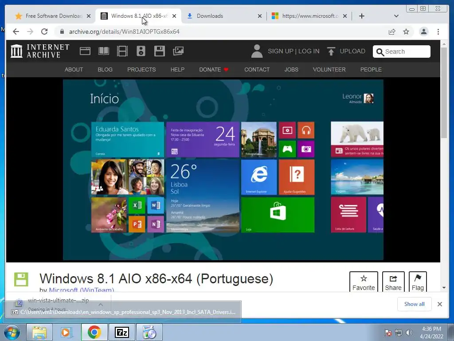454x341 pixels.
Task: Bookmark this page with star icon
Action: tap(406, 32)
